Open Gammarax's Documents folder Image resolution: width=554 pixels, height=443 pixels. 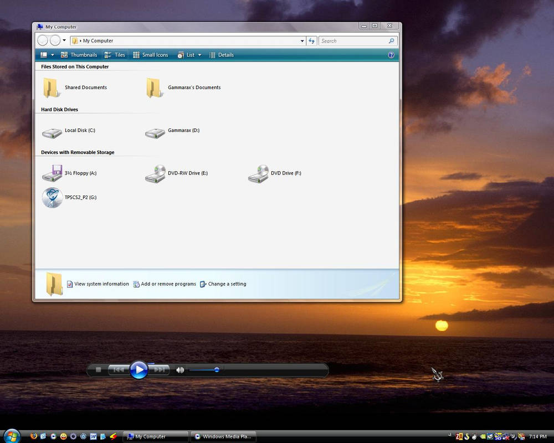click(183, 87)
